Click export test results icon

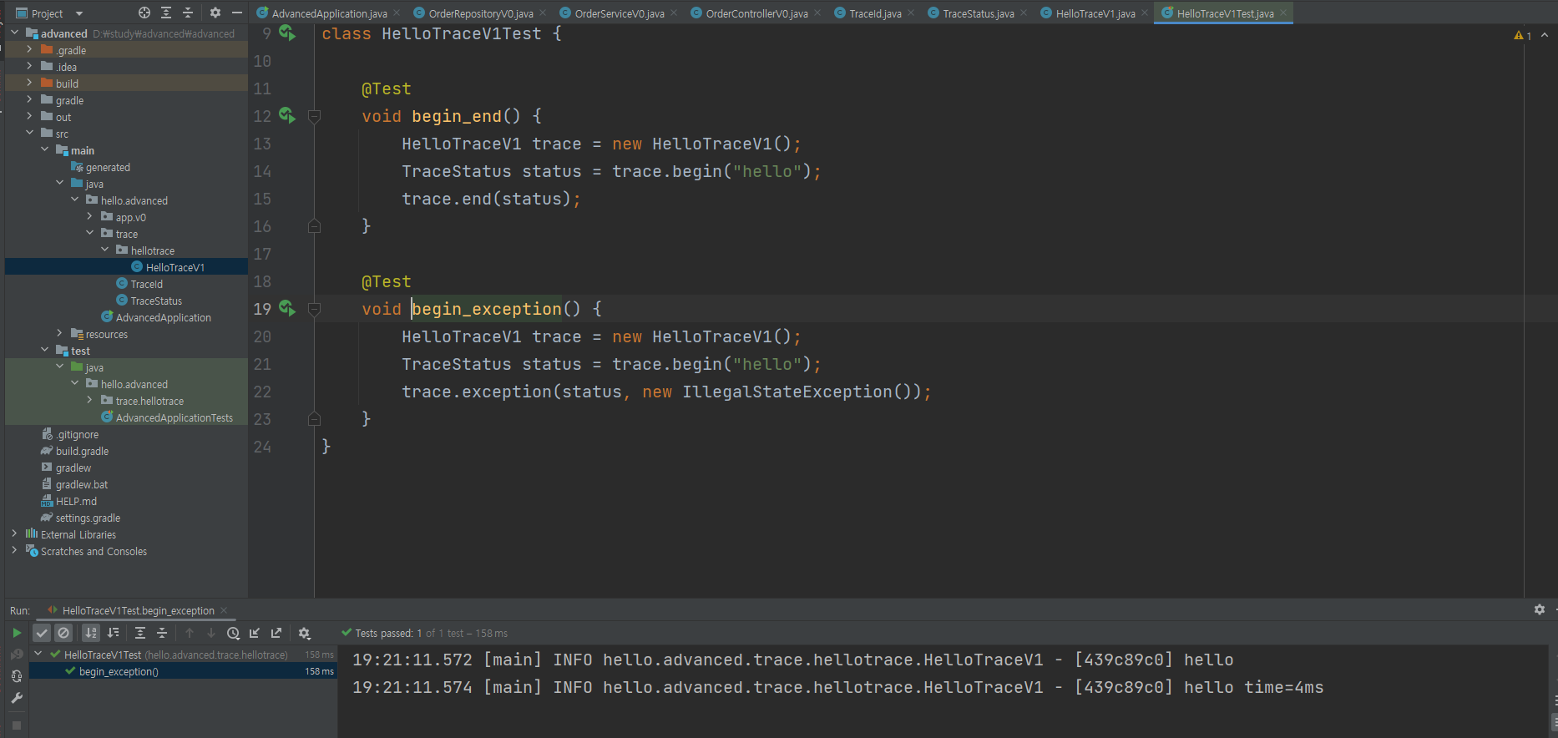coord(276,633)
